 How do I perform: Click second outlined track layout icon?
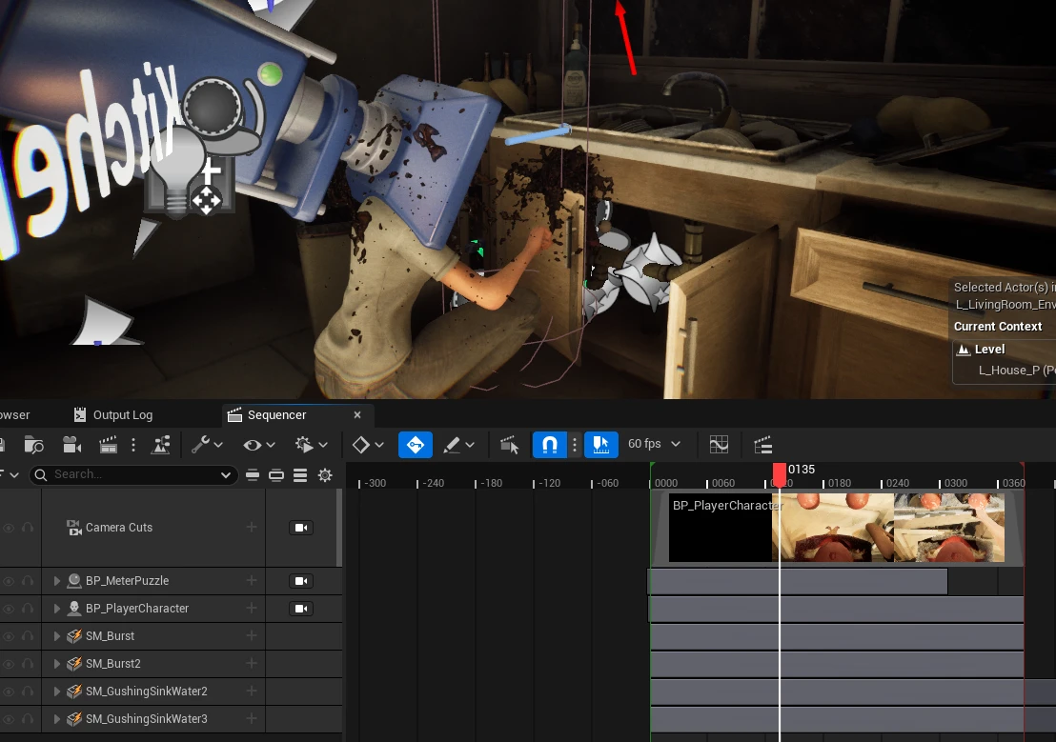(276, 475)
